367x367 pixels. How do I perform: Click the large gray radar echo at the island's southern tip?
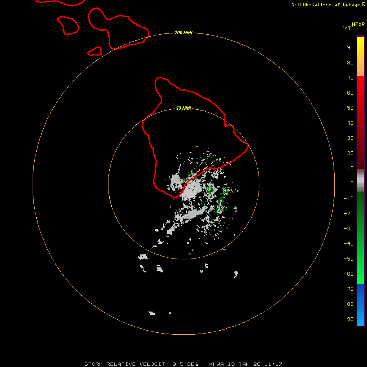[x=191, y=190]
